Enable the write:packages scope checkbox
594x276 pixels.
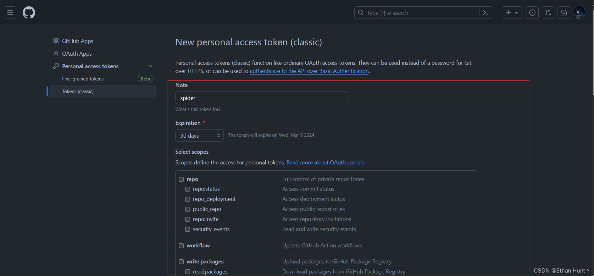(181, 262)
